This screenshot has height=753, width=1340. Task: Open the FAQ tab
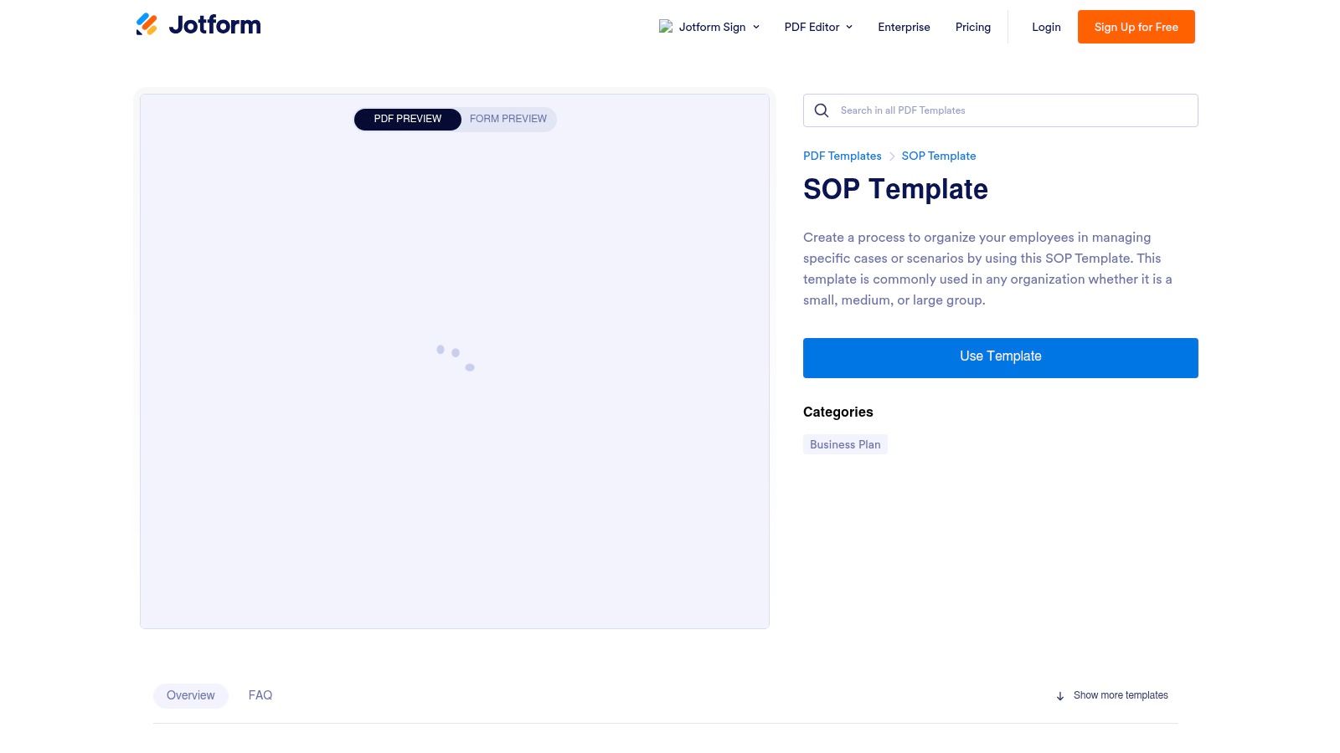click(x=260, y=695)
